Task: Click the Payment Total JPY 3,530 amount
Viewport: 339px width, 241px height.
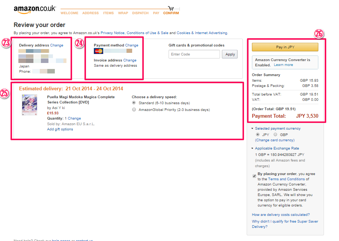Action: click(307, 116)
